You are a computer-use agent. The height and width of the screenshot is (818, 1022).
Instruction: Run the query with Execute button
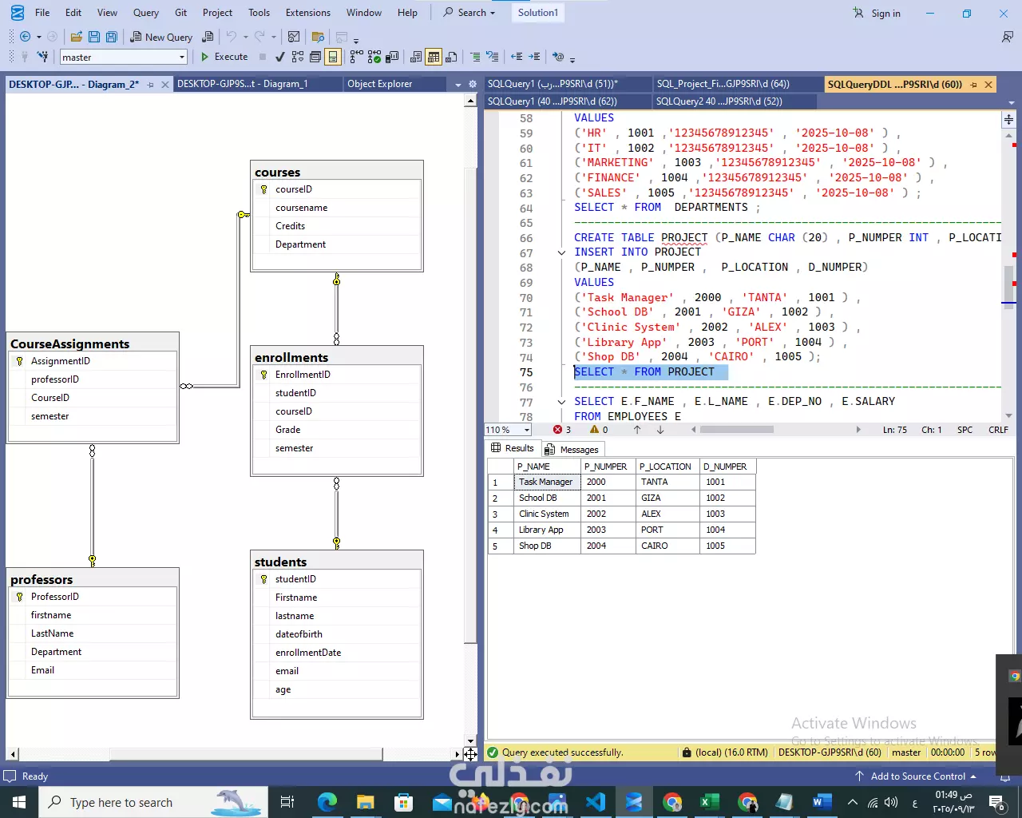224,57
